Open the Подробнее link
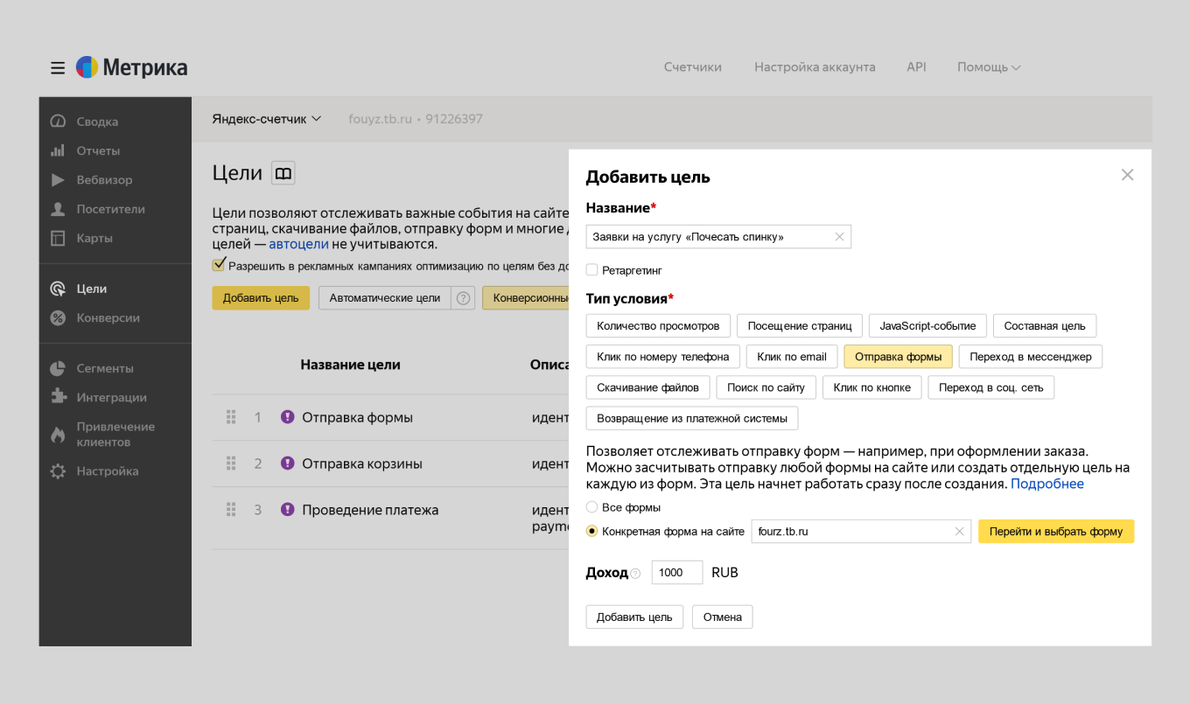Image resolution: width=1190 pixels, height=704 pixels. coord(1046,484)
